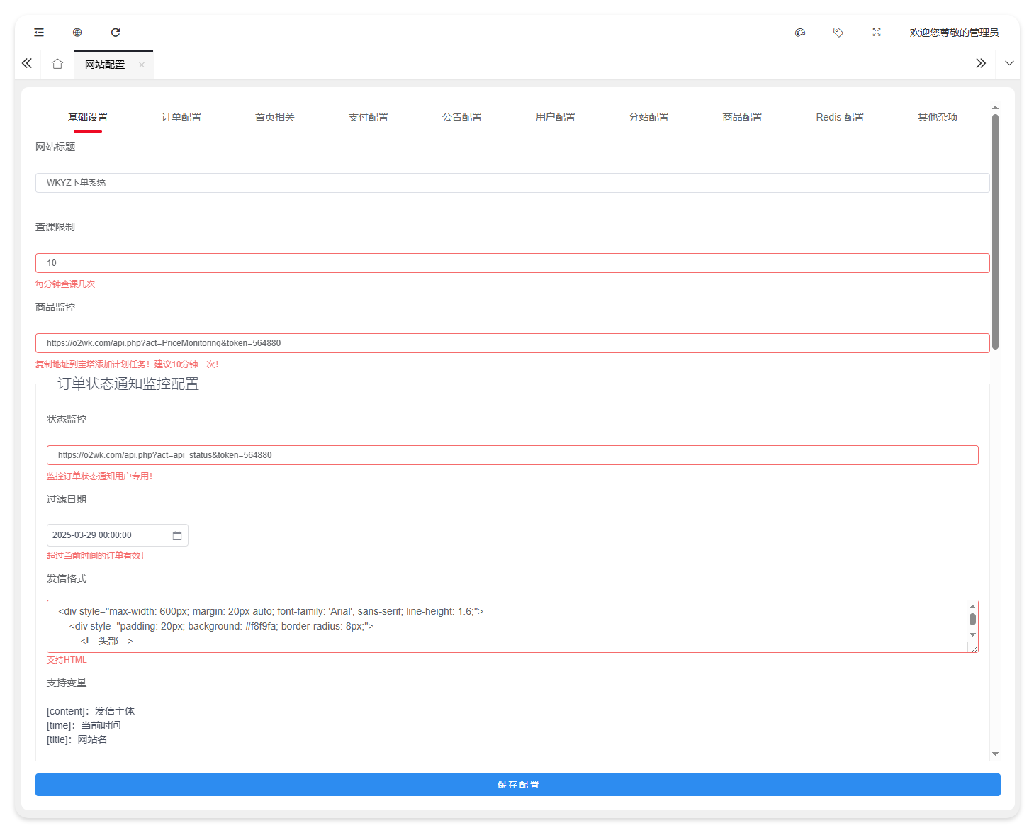Viewport: 1034px width, 833px height.
Task: Close the 网站配置 tab
Action: (x=142, y=65)
